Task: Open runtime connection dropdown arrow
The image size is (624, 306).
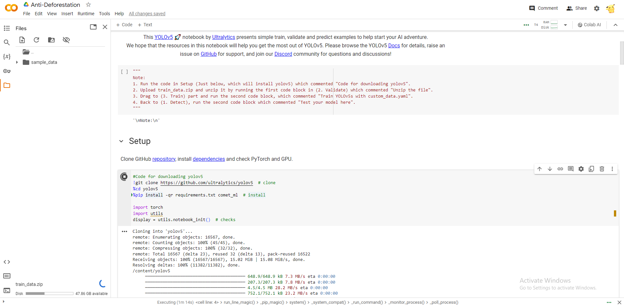Action: [565, 25]
